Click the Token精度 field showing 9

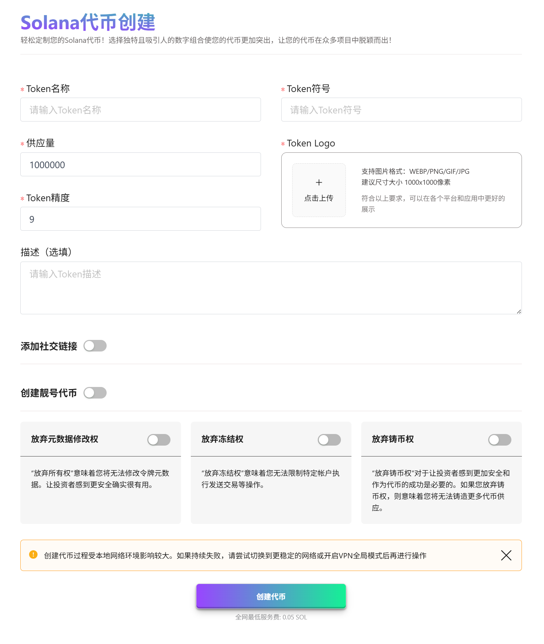click(140, 219)
